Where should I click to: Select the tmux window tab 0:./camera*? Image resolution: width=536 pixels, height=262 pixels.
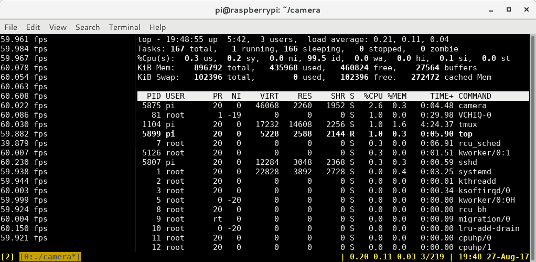(50, 257)
